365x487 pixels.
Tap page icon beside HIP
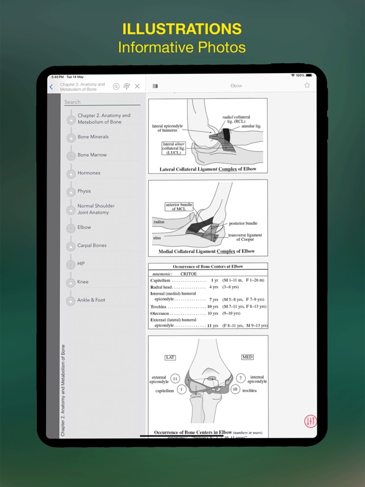coord(71,265)
